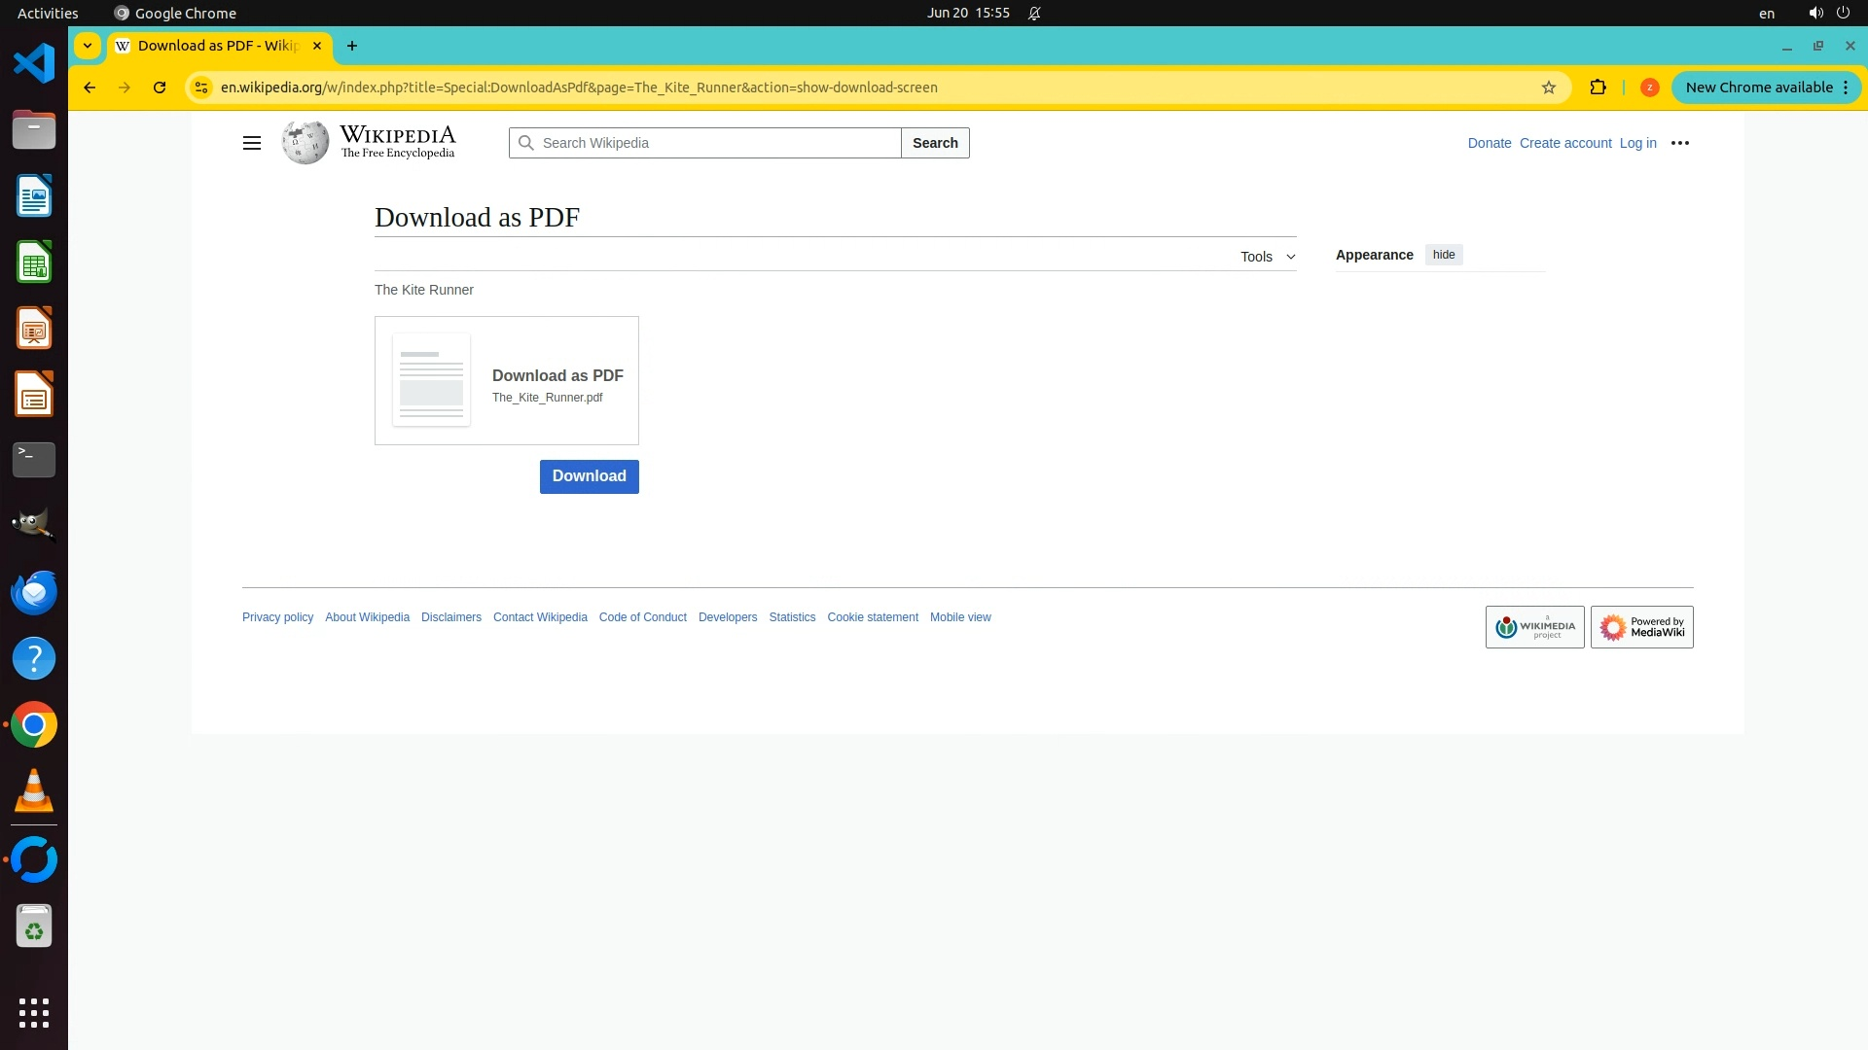Viewport: 1868px width, 1050px height.
Task: Open the personal tools three-dots menu
Action: [1679, 143]
